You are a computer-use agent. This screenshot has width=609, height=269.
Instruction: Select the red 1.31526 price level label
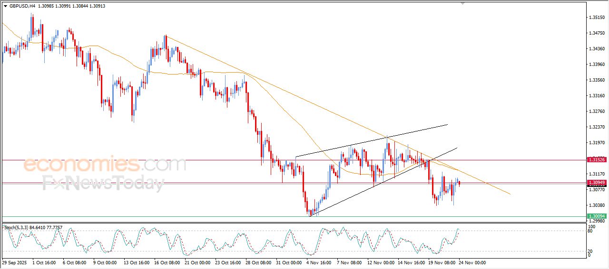pyautogui.click(x=597, y=160)
